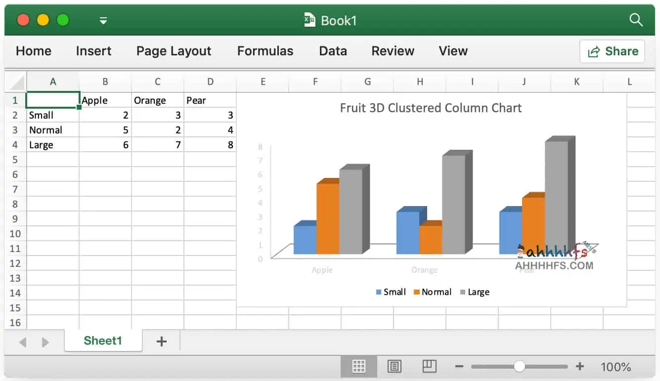Click the Sheet1 tab
The image size is (660, 381).
(103, 340)
